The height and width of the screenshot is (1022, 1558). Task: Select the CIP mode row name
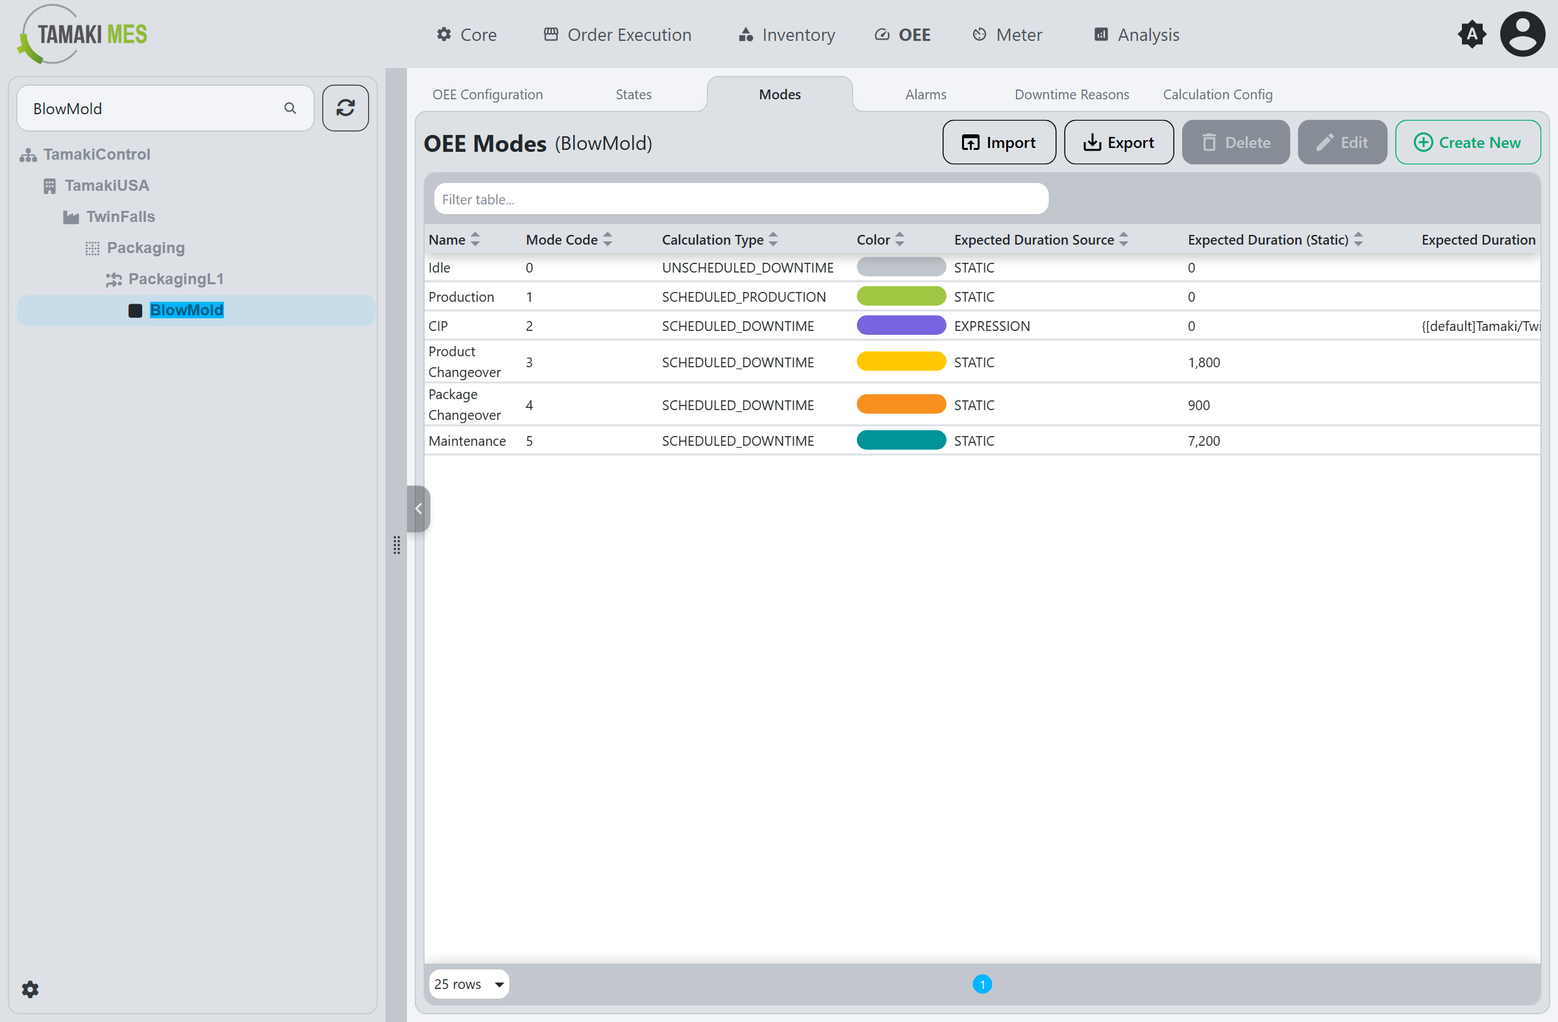438,326
